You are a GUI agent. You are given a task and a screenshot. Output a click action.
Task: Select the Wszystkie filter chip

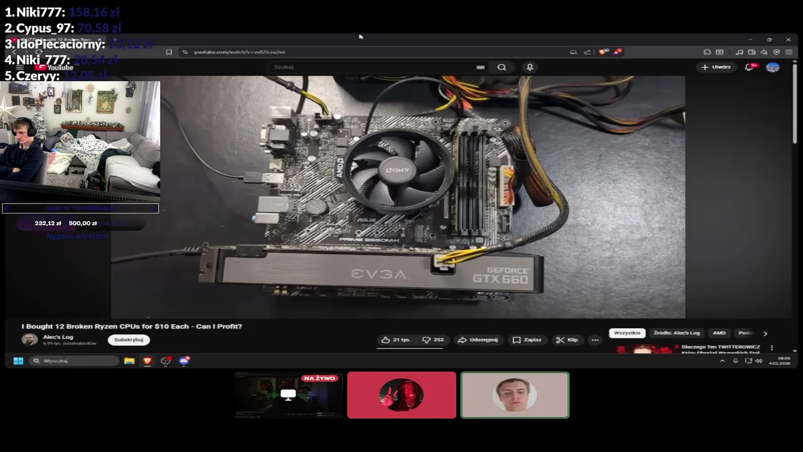coord(627,333)
